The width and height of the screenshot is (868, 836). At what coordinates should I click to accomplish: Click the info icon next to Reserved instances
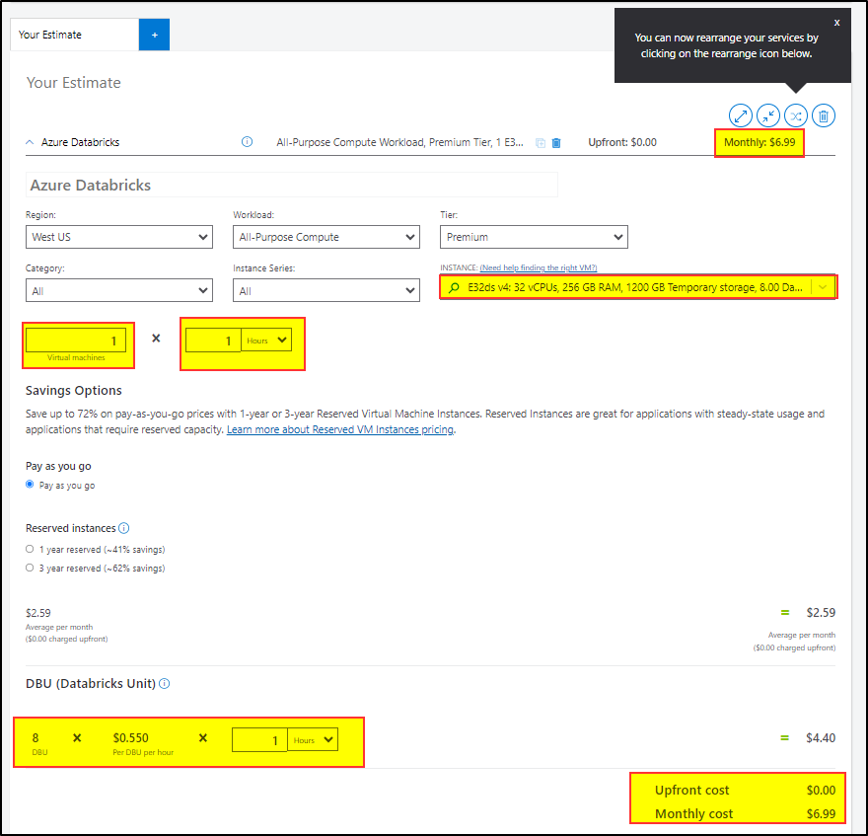(x=124, y=528)
